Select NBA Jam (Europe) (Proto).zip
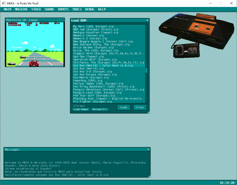The width and height of the screenshot is (237, 185). coord(109,29)
